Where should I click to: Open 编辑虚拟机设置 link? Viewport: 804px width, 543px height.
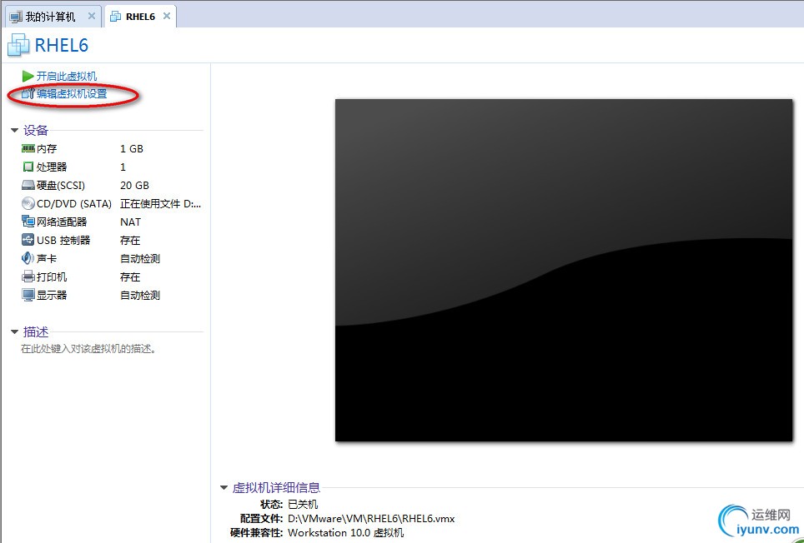click(72, 93)
